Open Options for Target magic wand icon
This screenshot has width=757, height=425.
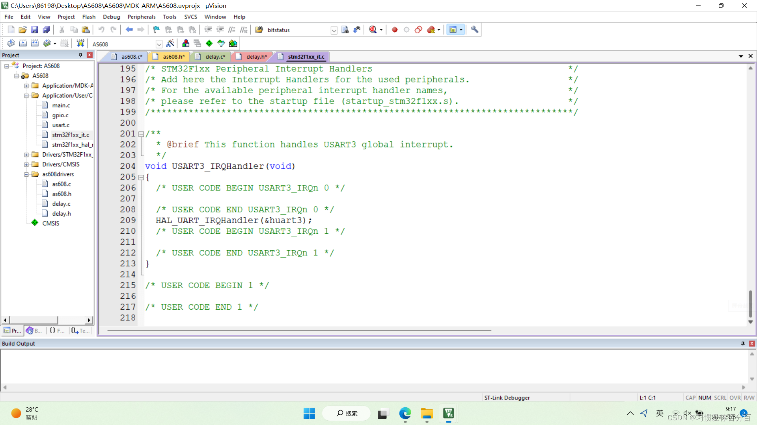click(x=170, y=44)
